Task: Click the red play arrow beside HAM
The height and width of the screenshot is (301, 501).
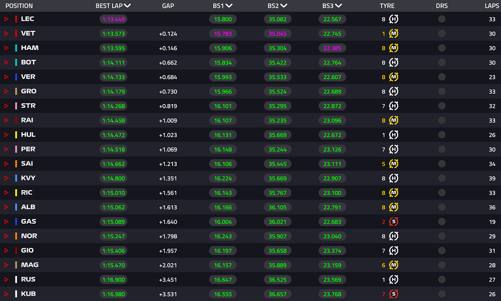Action: coord(6,48)
